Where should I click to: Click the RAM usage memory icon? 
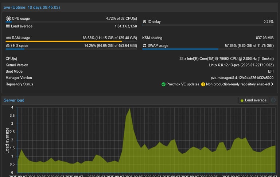(x=8, y=38)
